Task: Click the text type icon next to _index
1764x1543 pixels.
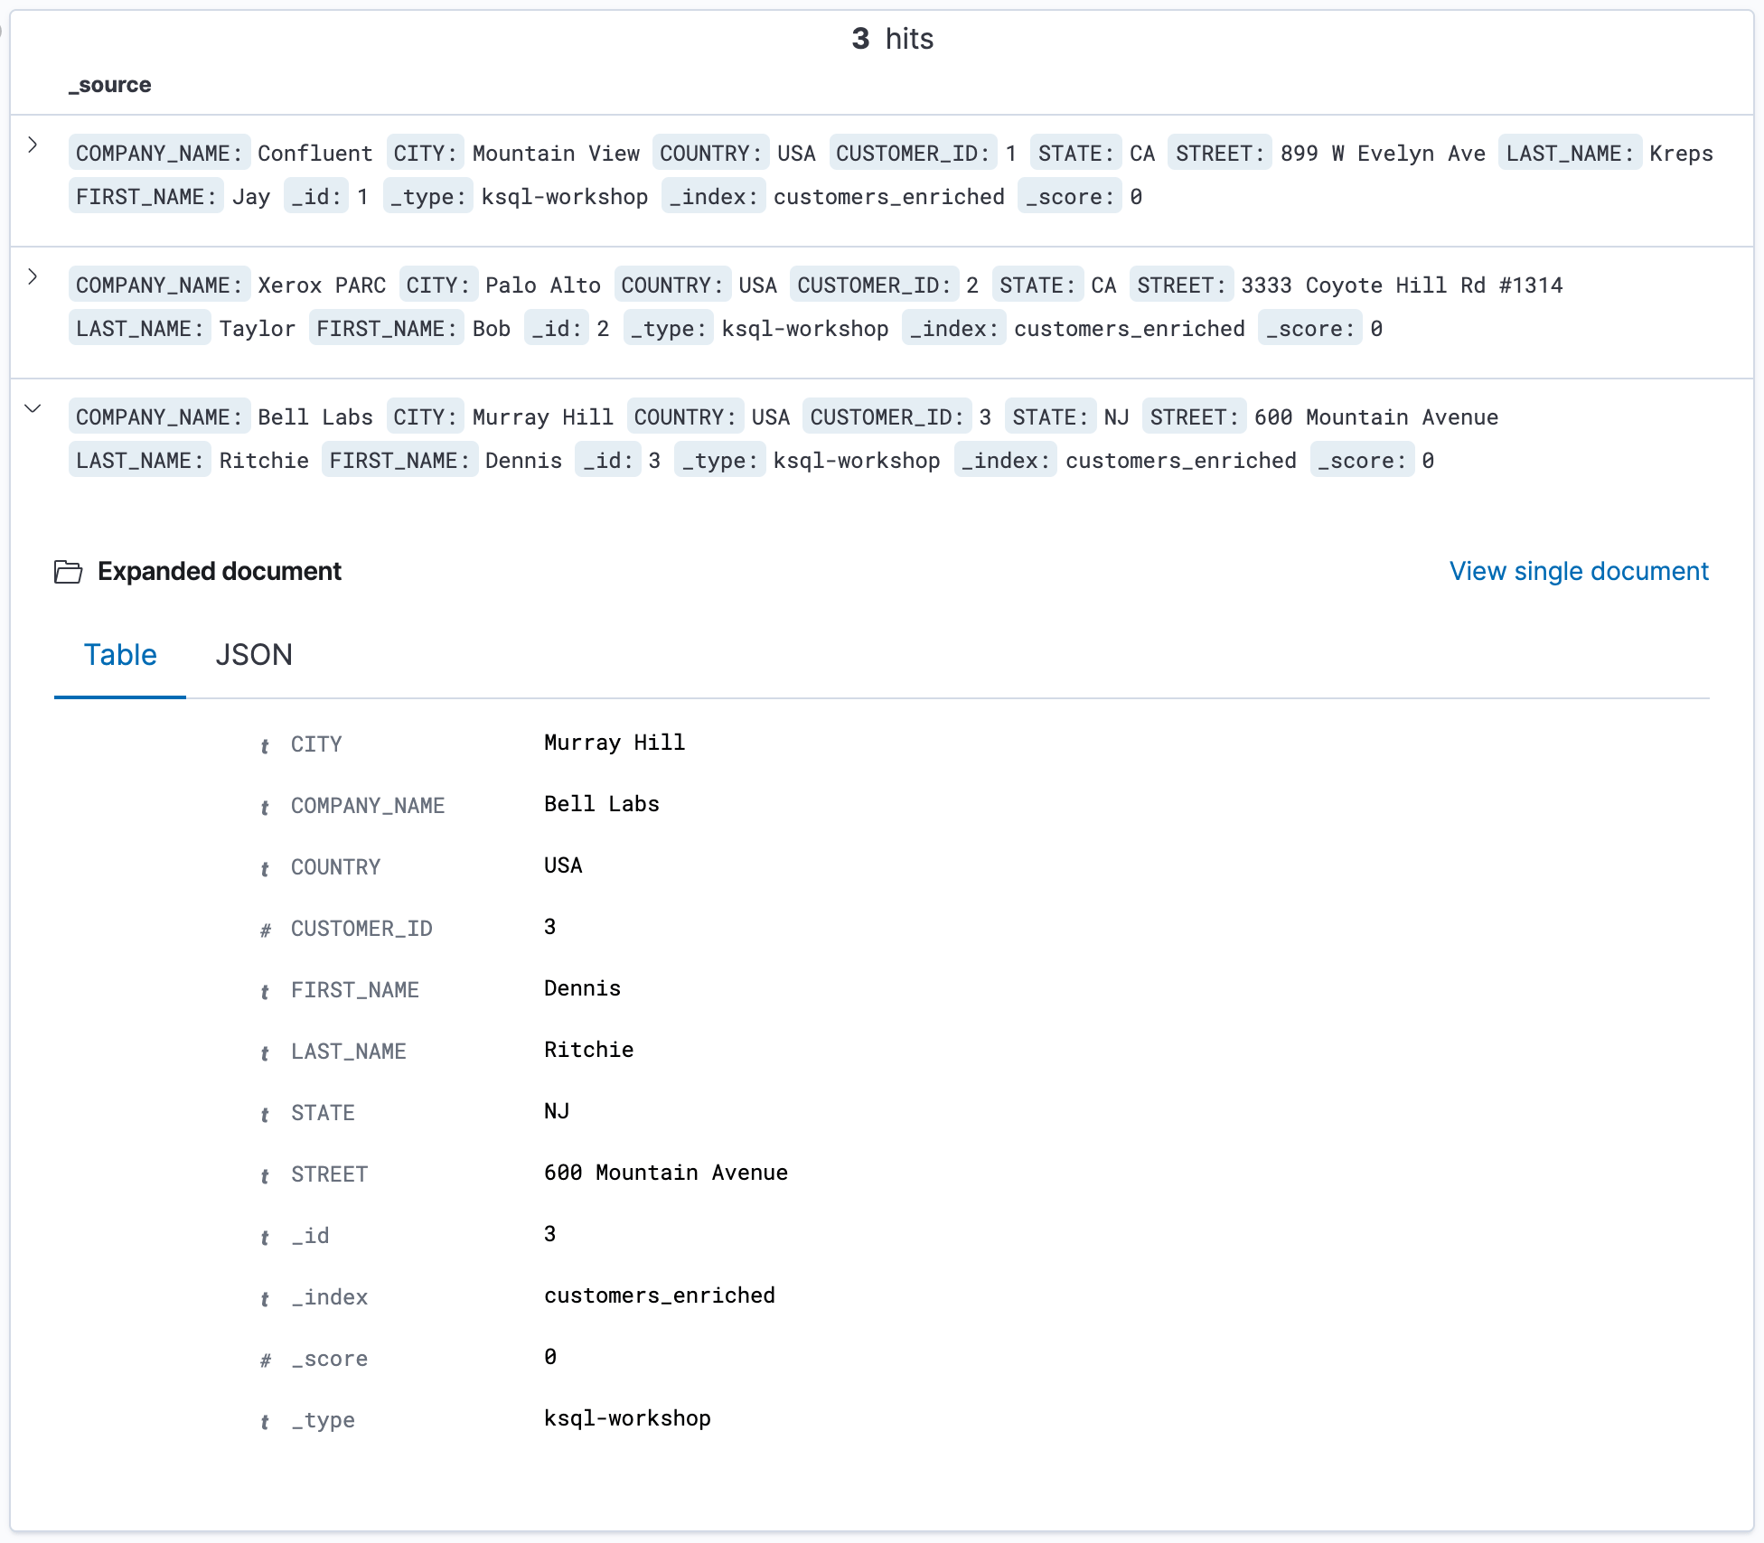Action: [265, 1299]
